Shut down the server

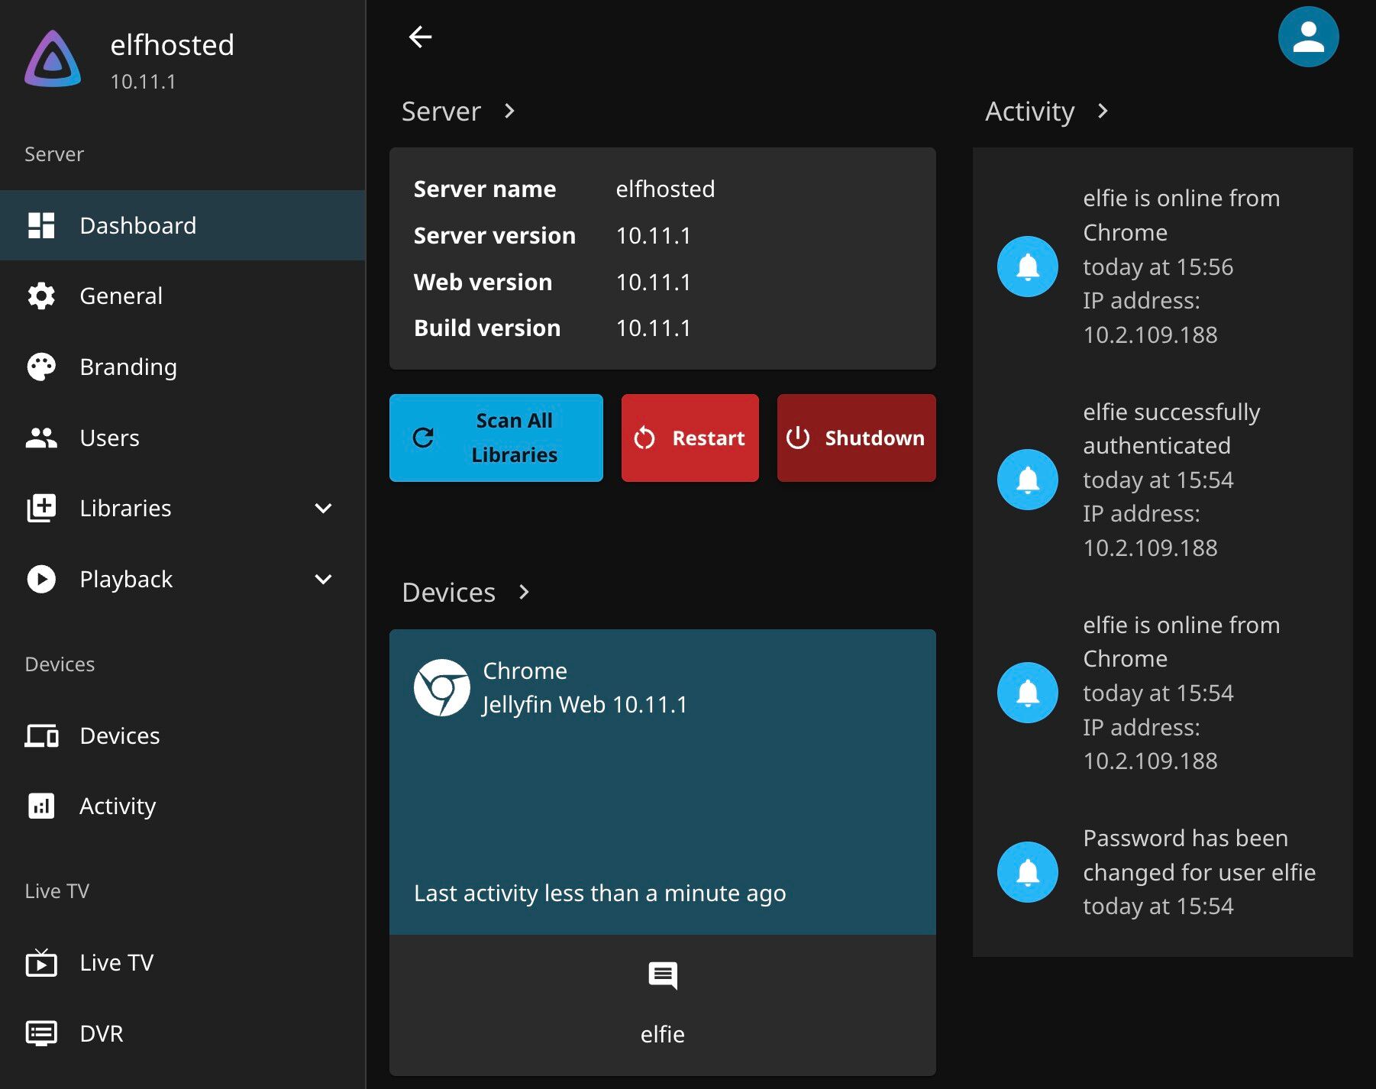pos(857,438)
